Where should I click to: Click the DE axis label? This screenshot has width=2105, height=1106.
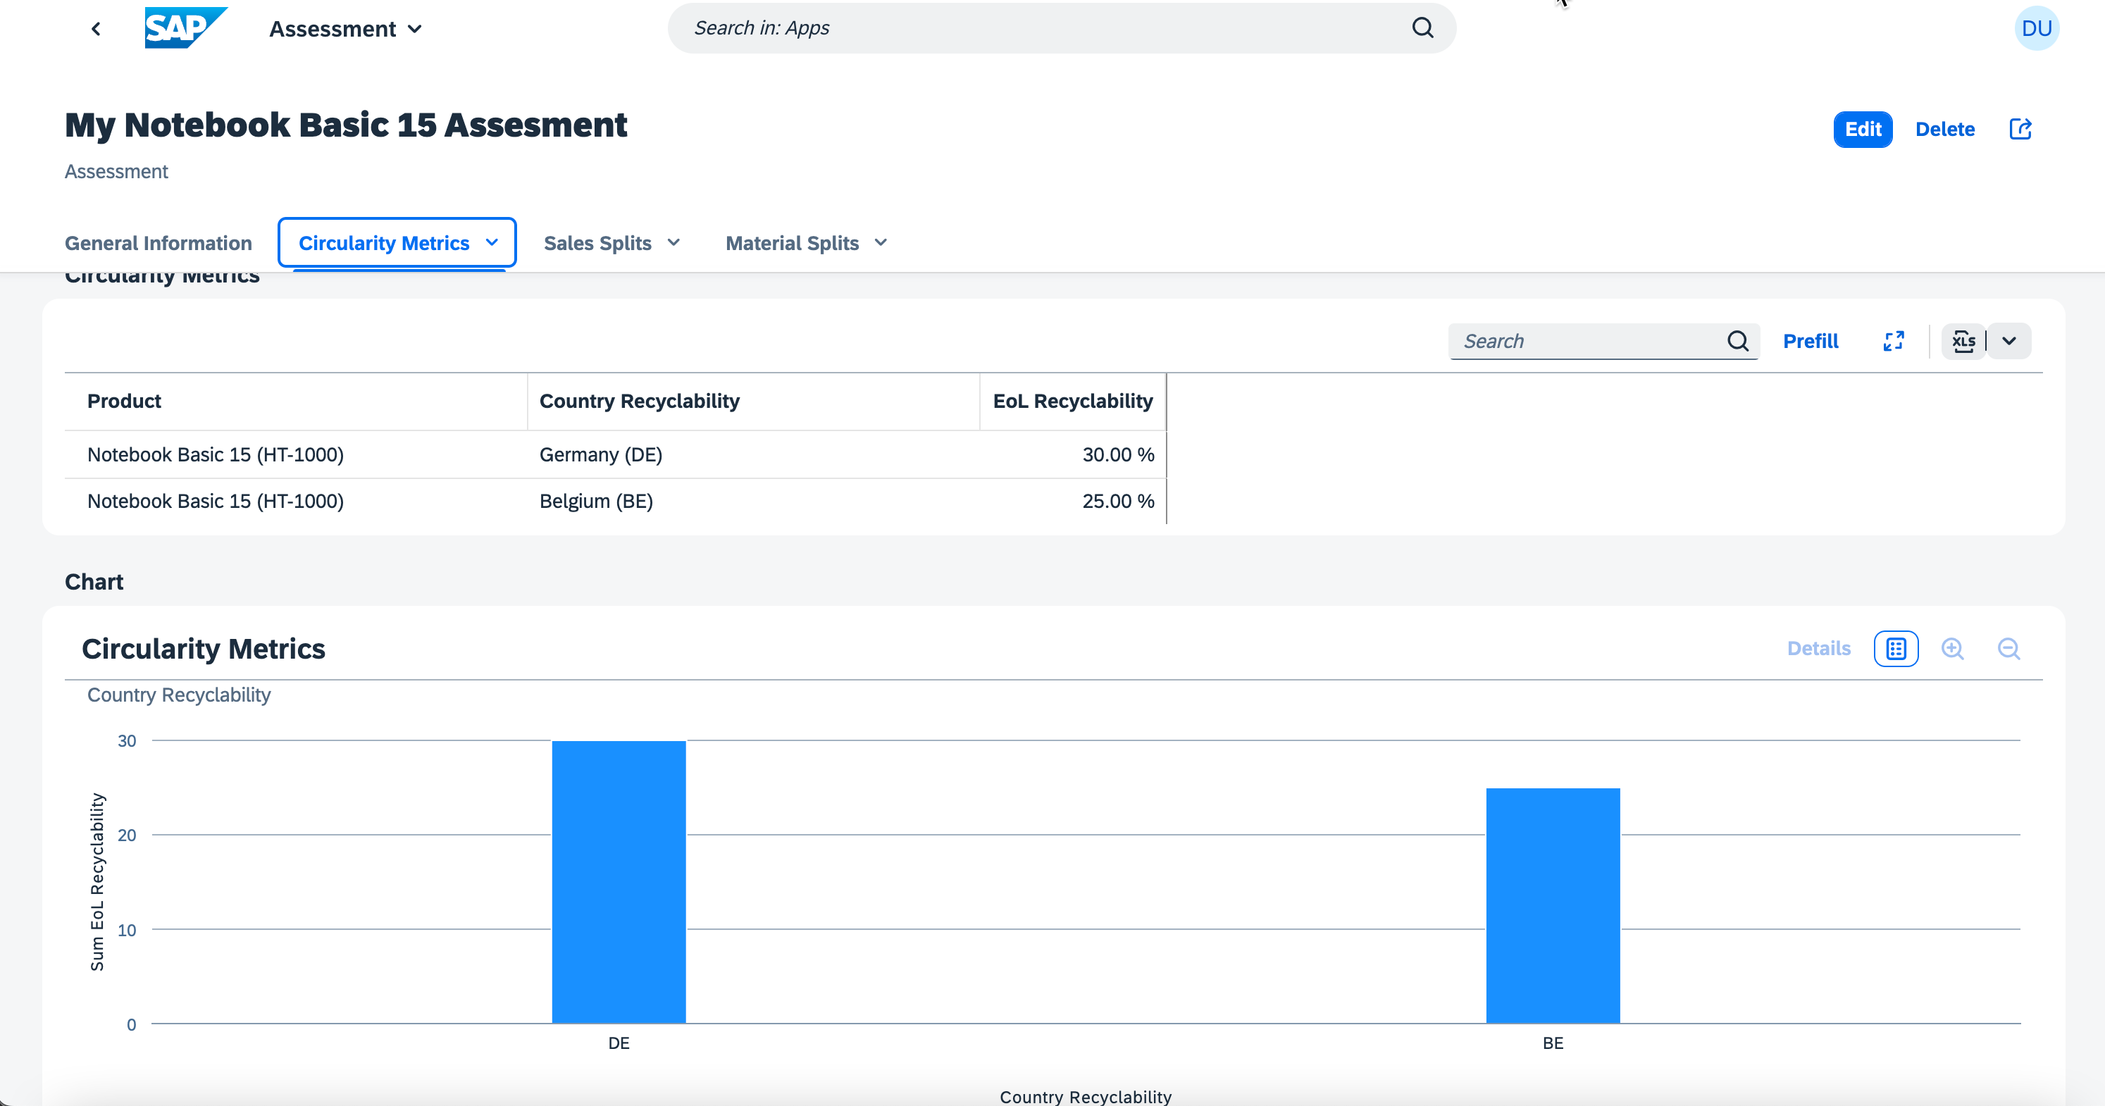619,1043
